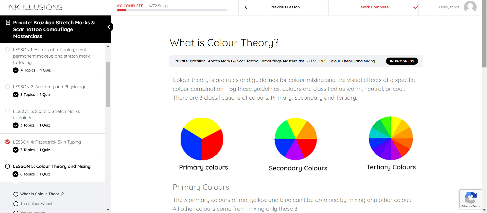Toggle Lesson 1 completion circle

tap(8, 50)
